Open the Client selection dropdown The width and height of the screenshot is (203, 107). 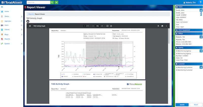pos(201,10)
